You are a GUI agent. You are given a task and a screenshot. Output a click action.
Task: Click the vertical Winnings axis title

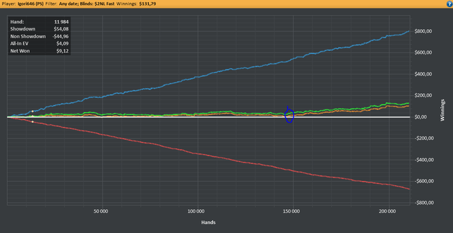pos(442,110)
